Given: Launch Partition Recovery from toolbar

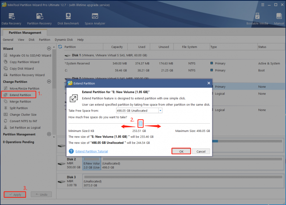Looking at the screenshot, I should click(x=39, y=19).
